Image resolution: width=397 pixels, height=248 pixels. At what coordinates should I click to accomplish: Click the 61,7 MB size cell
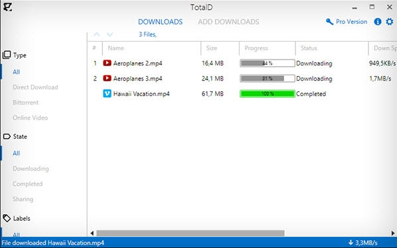212,94
